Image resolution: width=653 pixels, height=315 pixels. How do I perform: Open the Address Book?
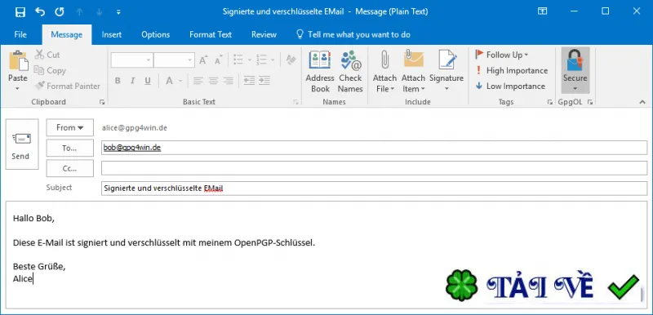coord(320,72)
